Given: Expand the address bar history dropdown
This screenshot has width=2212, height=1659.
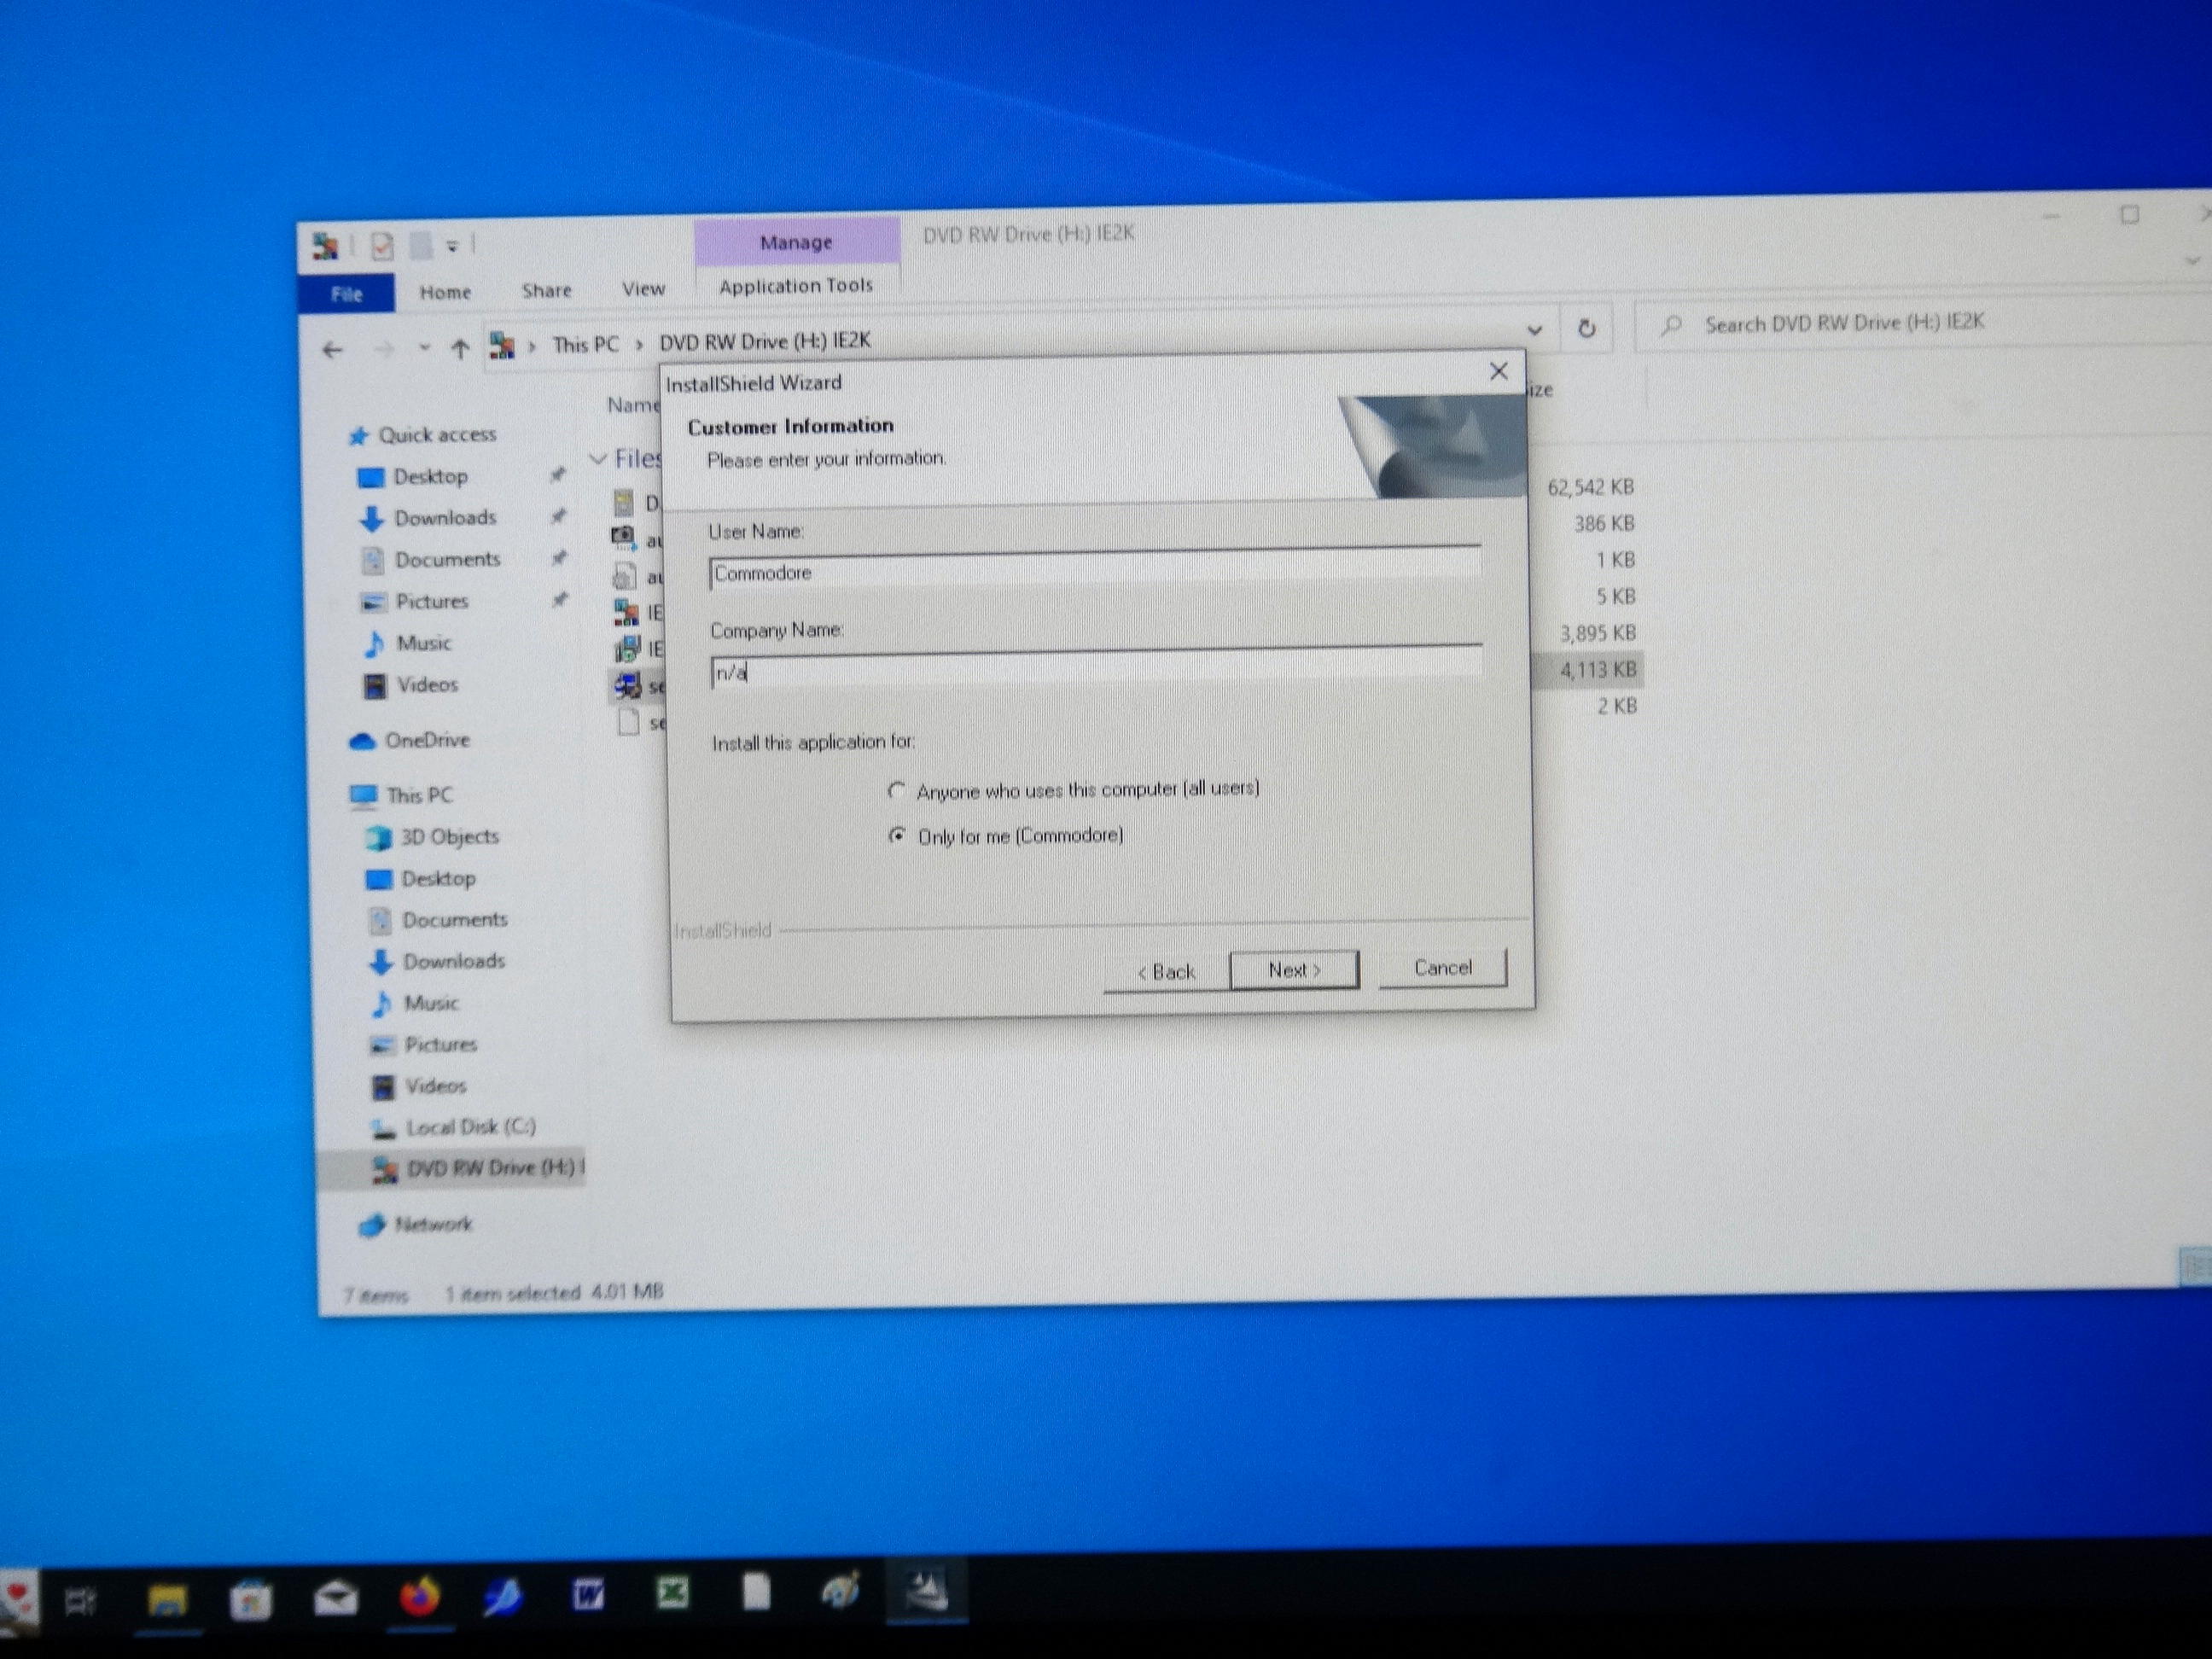Looking at the screenshot, I should coord(1534,330).
